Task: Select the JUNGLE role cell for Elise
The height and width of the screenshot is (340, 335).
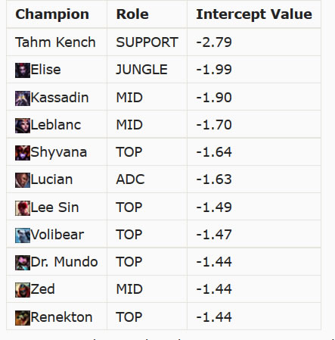Action: coord(147,70)
